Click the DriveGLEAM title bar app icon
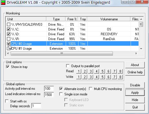Screen dimensions: 149x114 (x=3, y=3)
